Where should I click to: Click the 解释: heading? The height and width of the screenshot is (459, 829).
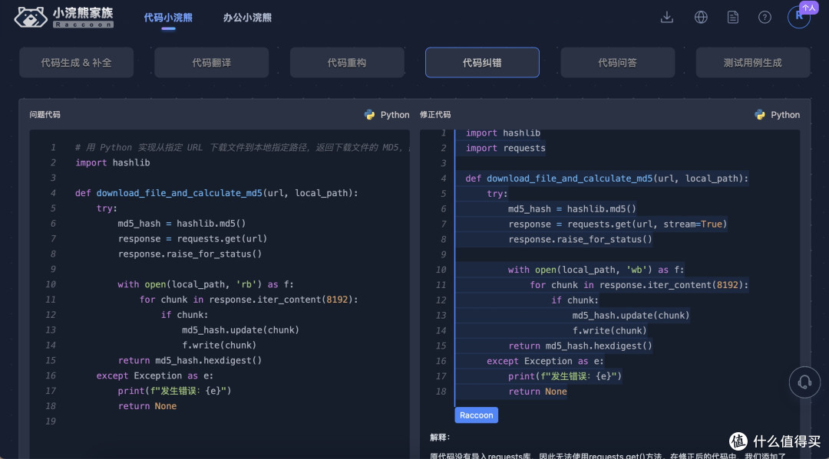440,438
